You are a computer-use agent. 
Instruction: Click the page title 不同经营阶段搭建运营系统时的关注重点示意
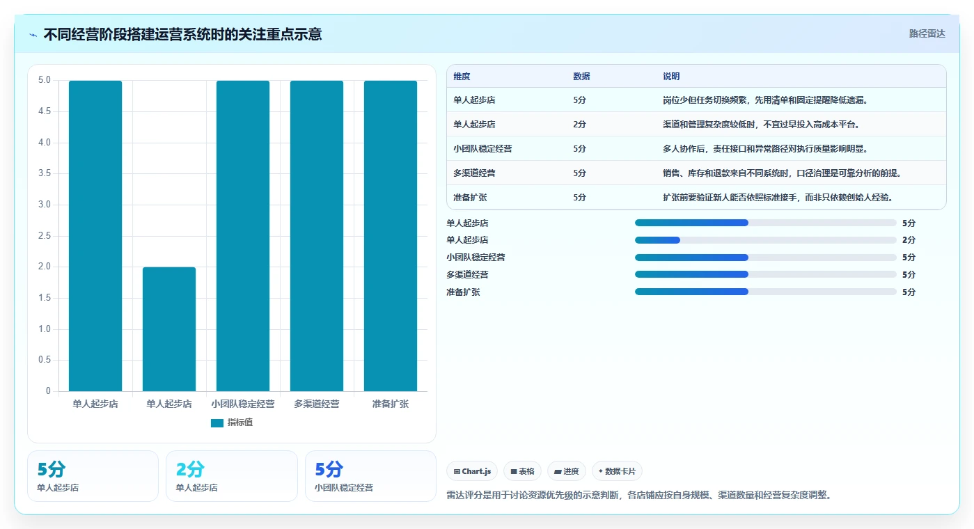coord(182,35)
